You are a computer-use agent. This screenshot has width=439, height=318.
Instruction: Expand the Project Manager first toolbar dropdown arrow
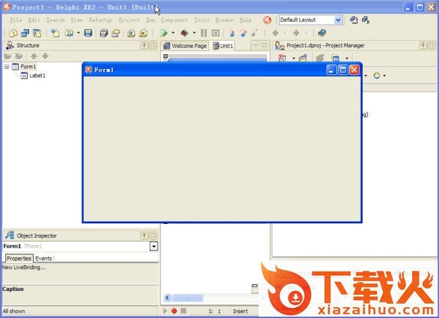[x=293, y=58]
